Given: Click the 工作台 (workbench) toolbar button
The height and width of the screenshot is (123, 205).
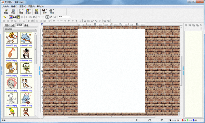Looking at the screenshot, I should [x=28, y=12].
